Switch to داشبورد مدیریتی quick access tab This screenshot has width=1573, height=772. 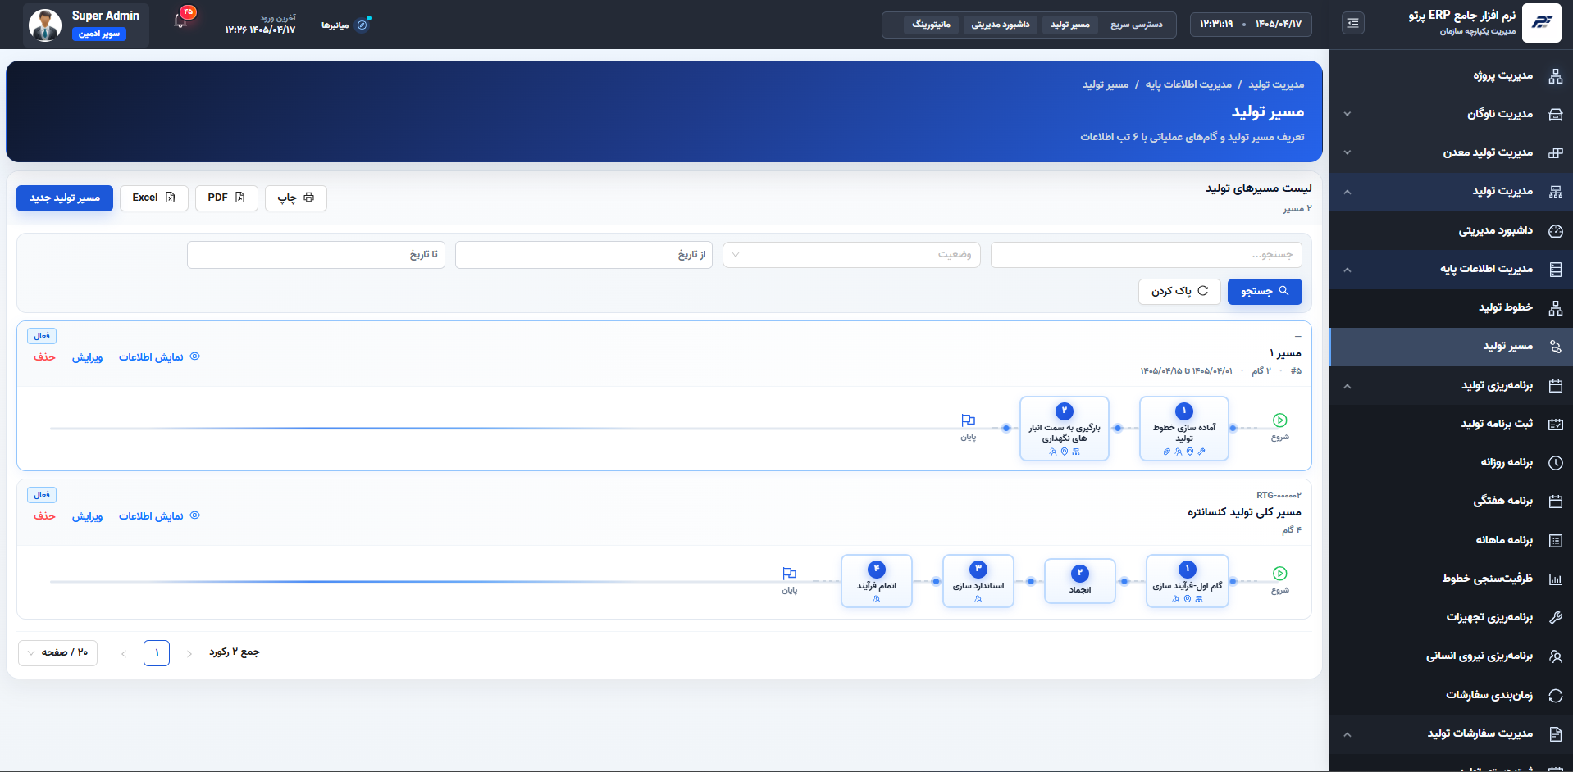click(1001, 25)
